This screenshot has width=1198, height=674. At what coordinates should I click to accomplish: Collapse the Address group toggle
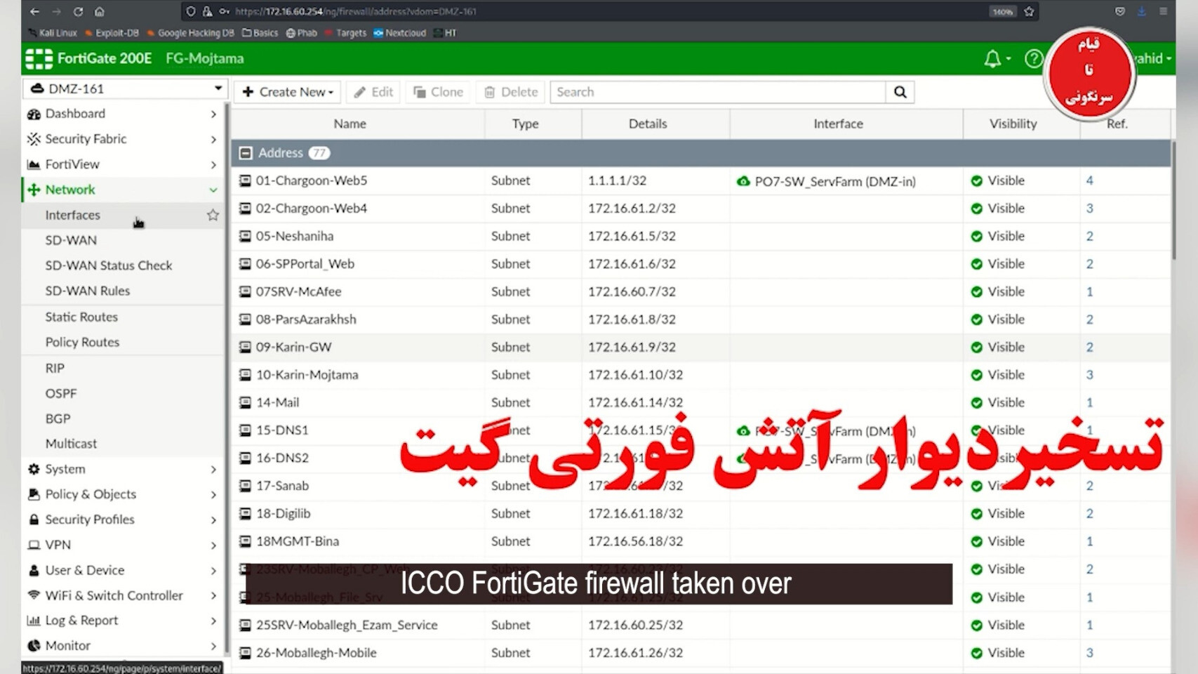pos(246,153)
